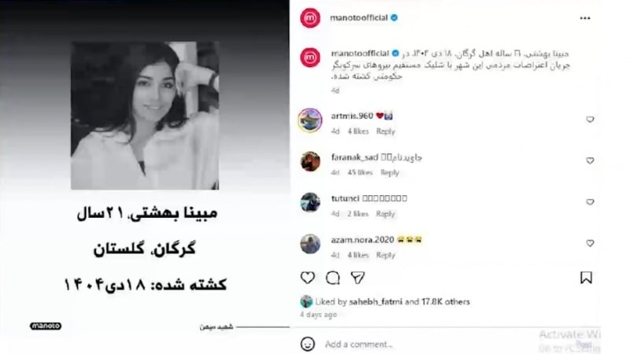Open the three-dots more options menu
Screen dimensions: 630x354
pos(585,18)
